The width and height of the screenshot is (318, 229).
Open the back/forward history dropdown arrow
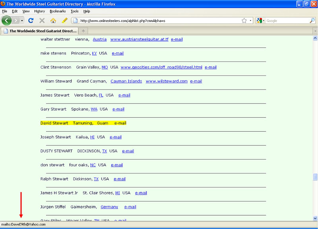click(x=22, y=21)
